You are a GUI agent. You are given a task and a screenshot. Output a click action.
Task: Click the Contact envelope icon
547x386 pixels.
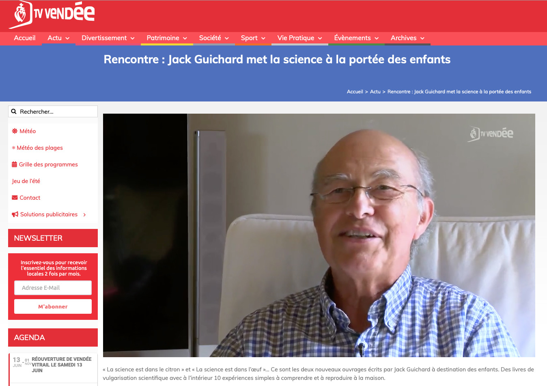pyautogui.click(x=15, y=198)
